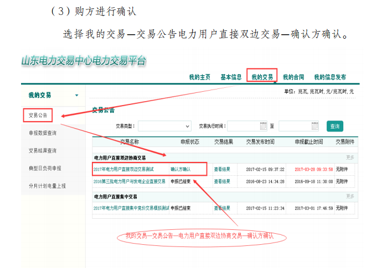Choose 典型日负荷申报 from sidebar
The image size is (382, 268).
[44, 168]
